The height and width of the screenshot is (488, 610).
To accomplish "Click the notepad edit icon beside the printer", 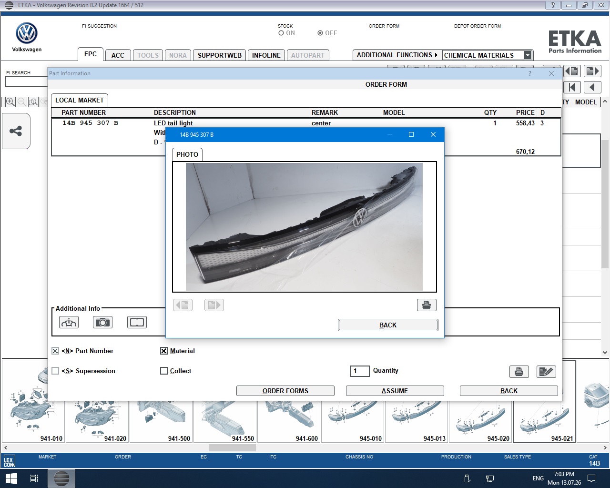I will [x=546, y=372].
